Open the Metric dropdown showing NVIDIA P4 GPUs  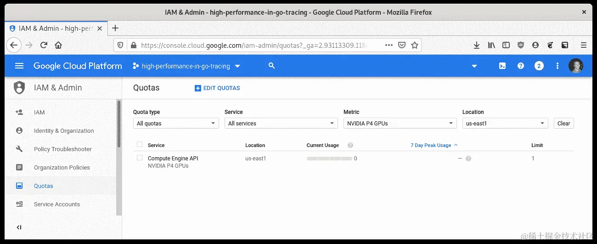[400, 123]
